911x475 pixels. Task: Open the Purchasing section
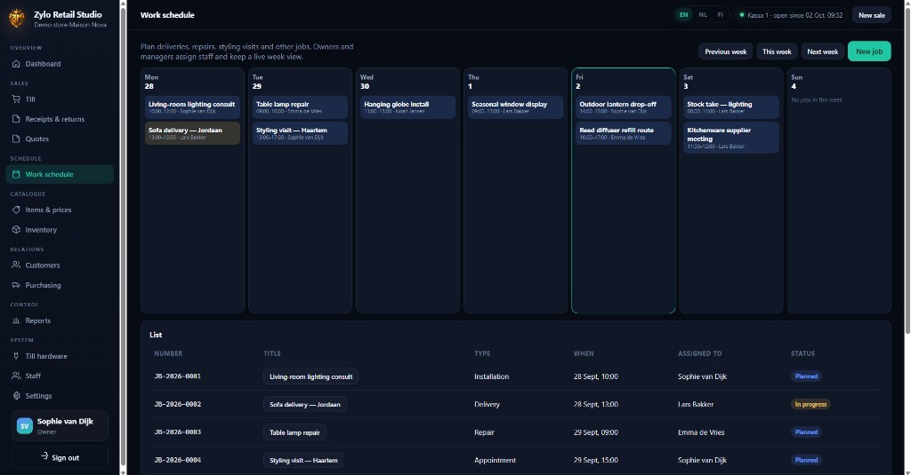coord(60,285)
